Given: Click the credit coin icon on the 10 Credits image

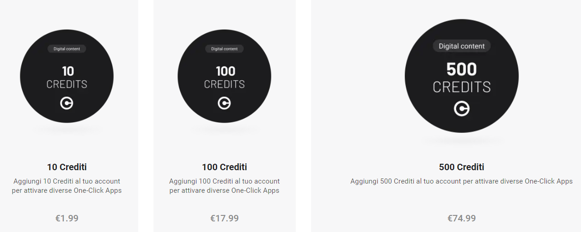Looking at the screenshot, I should [x=67, y=103].
